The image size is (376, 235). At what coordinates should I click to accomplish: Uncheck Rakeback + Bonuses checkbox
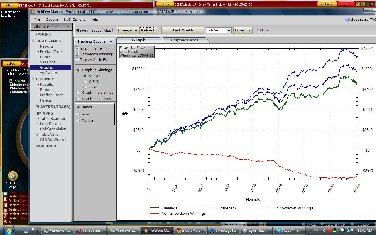click(77, 49)
